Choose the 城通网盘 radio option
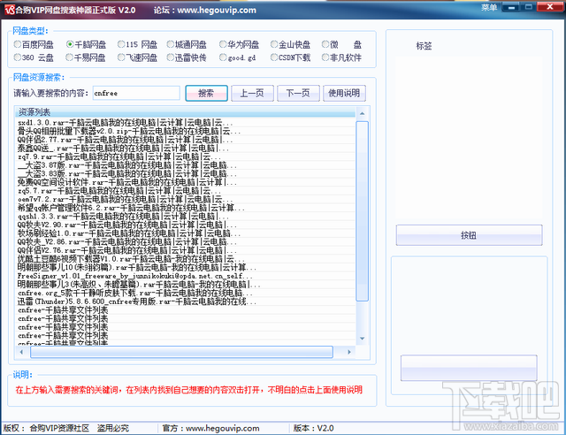 click(x=187, y=44)
